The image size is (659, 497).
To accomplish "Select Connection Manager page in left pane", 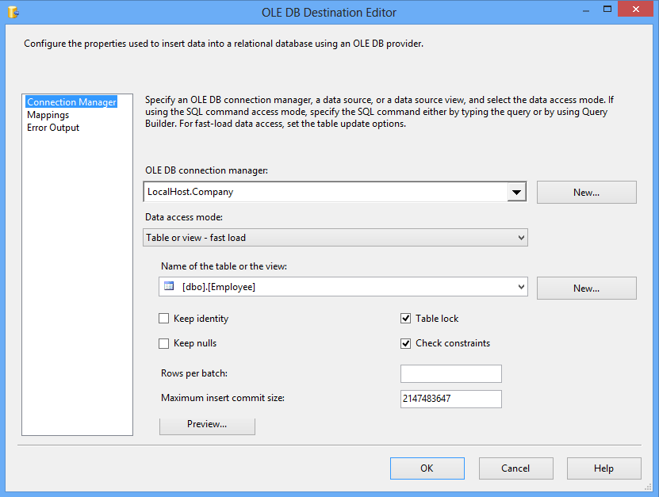I will (x=71, y=102).
